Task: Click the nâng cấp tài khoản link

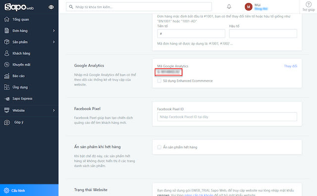Action: [x=199, y=195]
